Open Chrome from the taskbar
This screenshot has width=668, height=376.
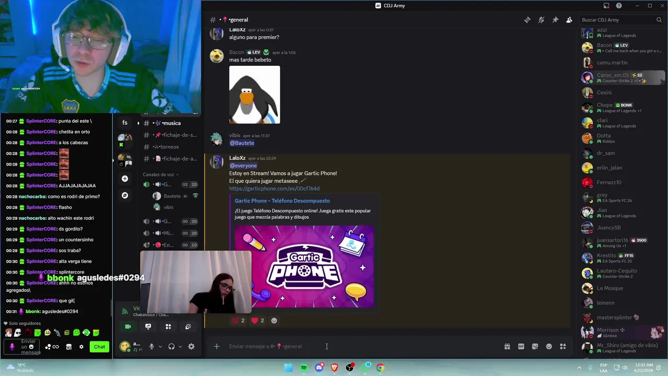point(380,368)
